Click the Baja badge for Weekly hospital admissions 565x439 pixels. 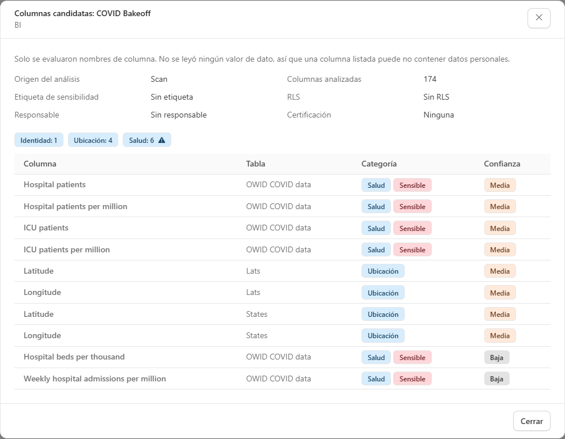496,379
